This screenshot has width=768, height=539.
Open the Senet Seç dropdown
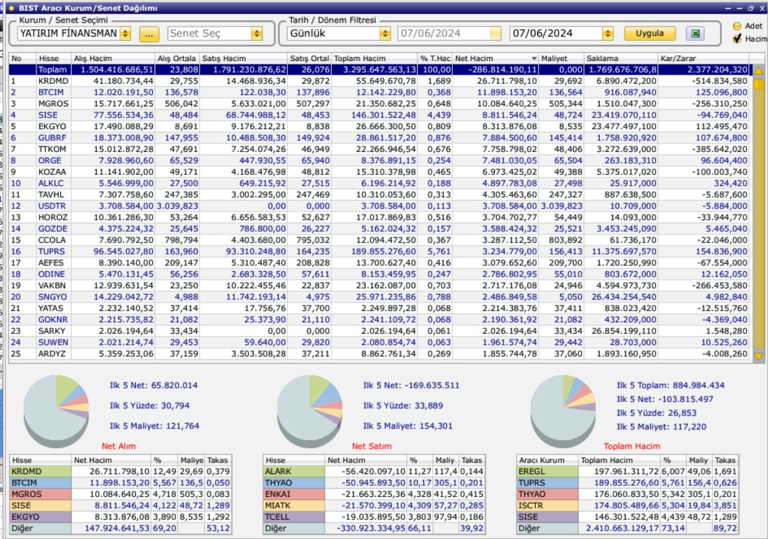tap(257, 33)
